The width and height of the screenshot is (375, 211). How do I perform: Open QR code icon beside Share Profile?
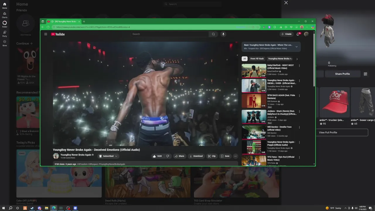[365, 74]
